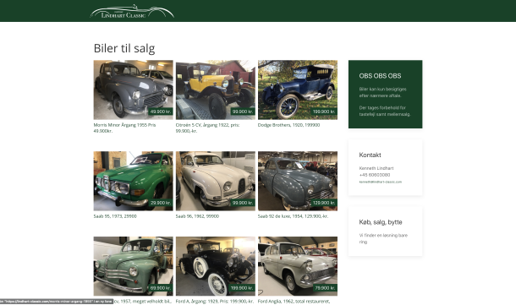Click the 49.900 kr. price badge
The height and width of the screenshot is (305, 516).
point(161,112)
